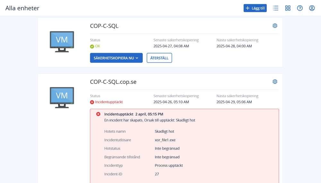
Task: Click VM monitor icon of COP-C-SQL.cop.se
Action: coord(62,98)
